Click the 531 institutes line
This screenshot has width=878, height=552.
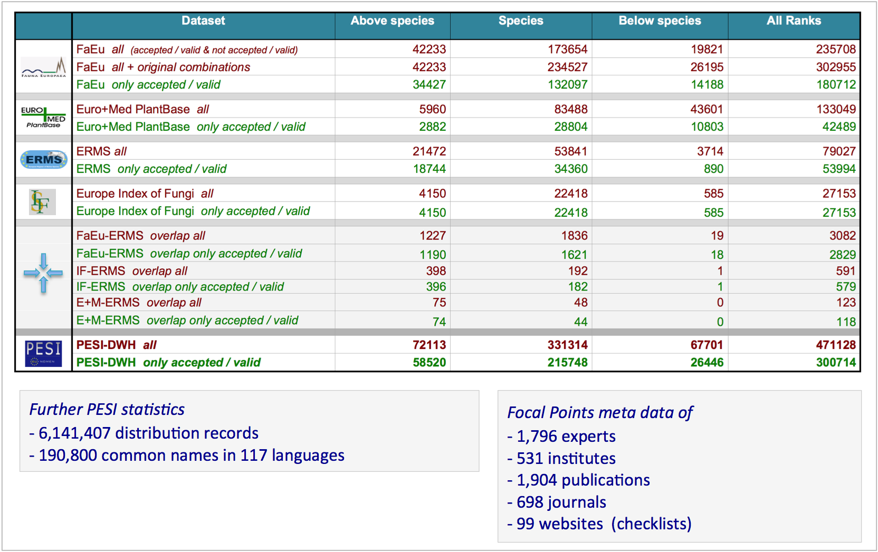[x=561, y=459]
